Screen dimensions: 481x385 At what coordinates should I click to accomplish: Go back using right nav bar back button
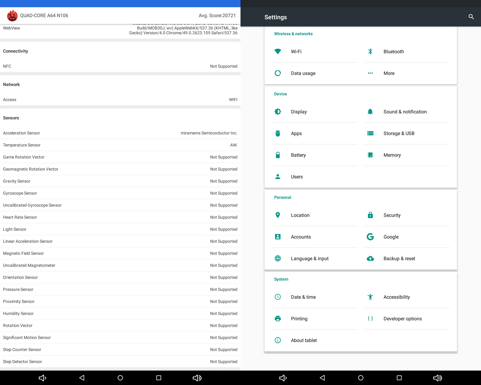tap(322, 378)
